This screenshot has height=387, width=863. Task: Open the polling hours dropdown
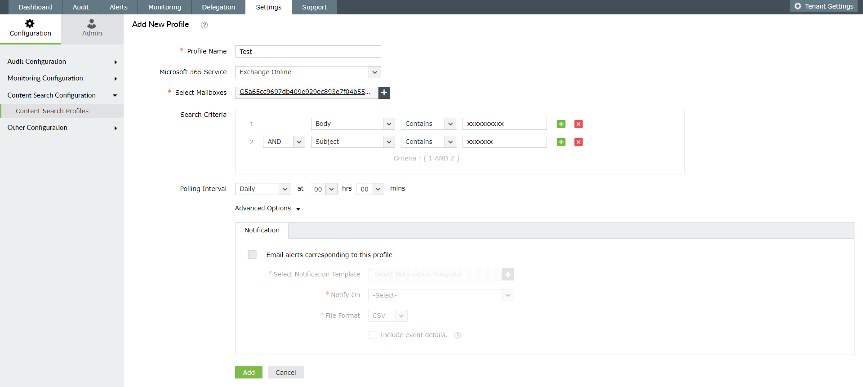[324, 189]
